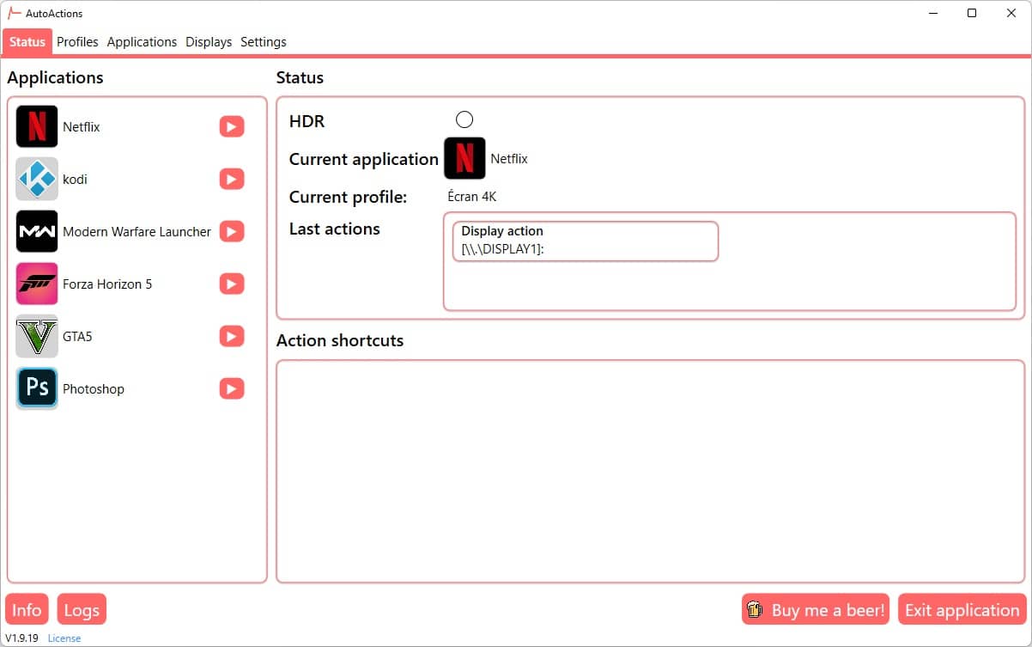
Task: Launch kodi with its play button
Action: click(232, 179)
